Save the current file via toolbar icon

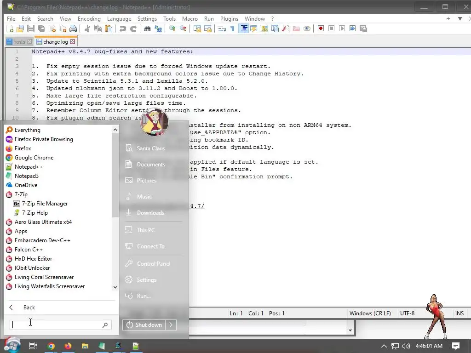pos(31,29)
